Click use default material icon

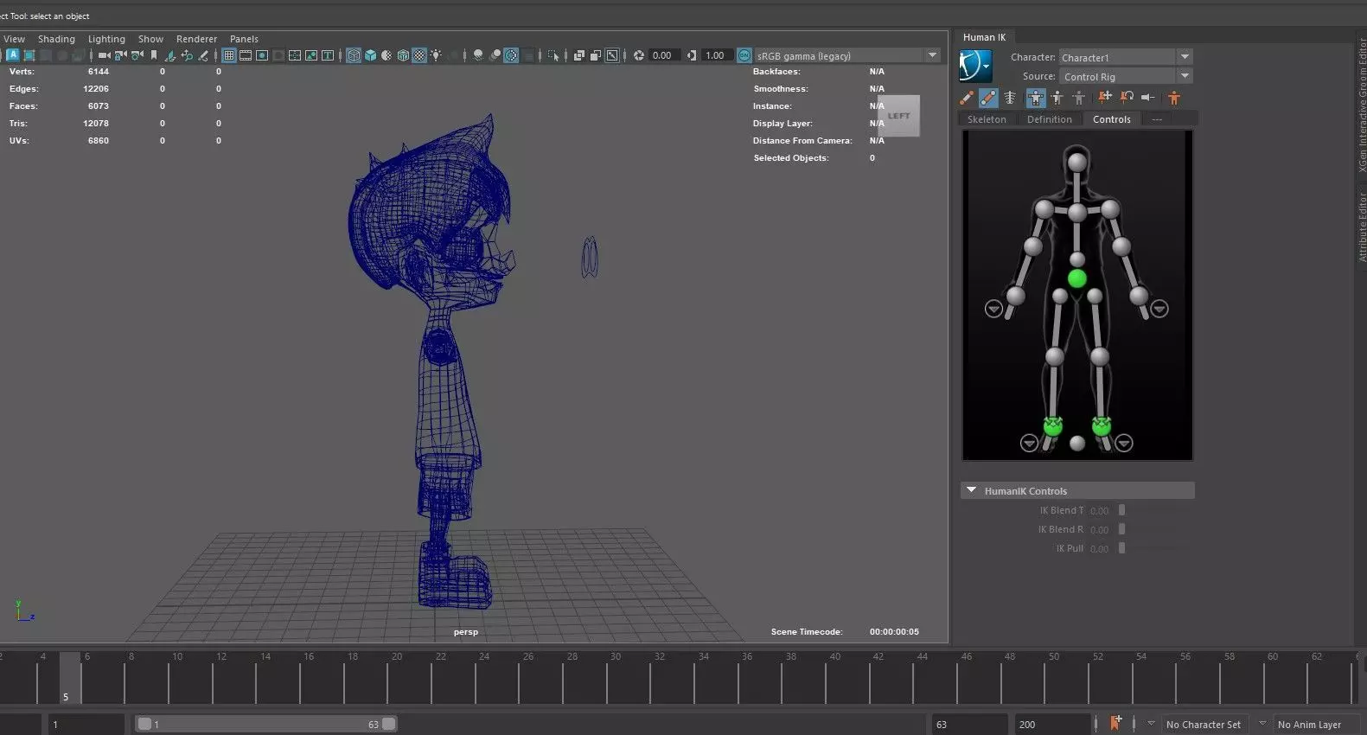coord(386,55)
